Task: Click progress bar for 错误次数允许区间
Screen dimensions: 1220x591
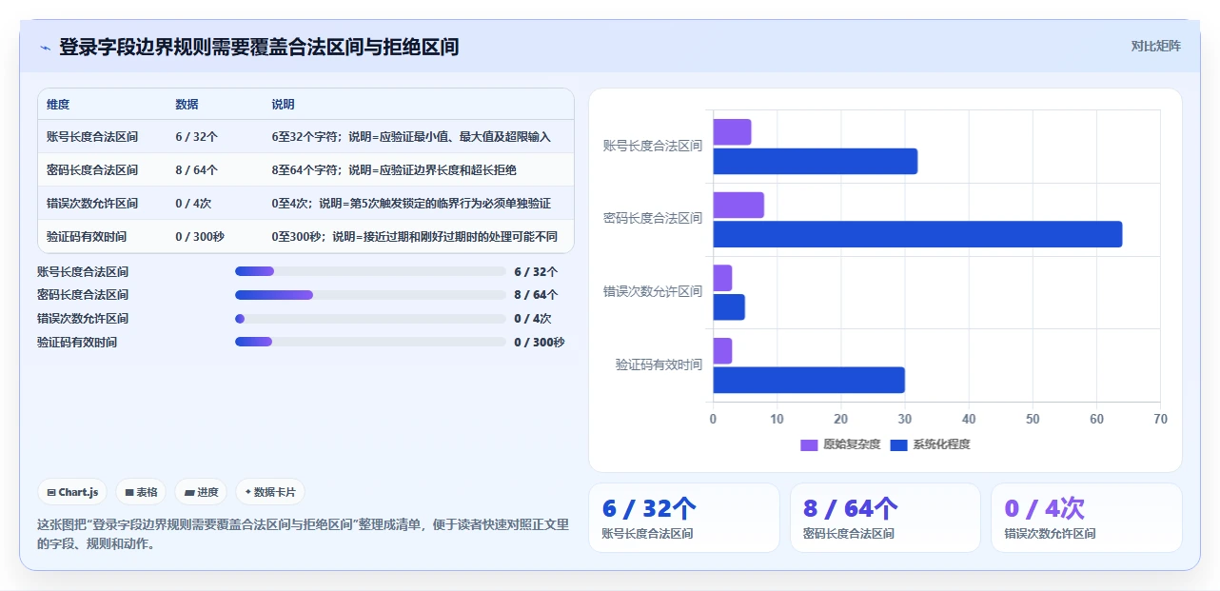Action: tap(370, 319)
